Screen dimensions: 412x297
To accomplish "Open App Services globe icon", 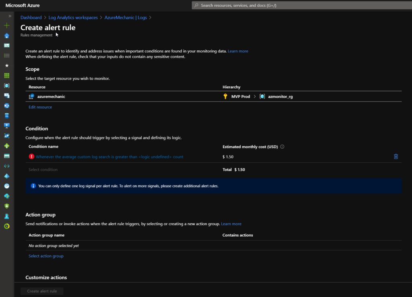I will (7, 106).
